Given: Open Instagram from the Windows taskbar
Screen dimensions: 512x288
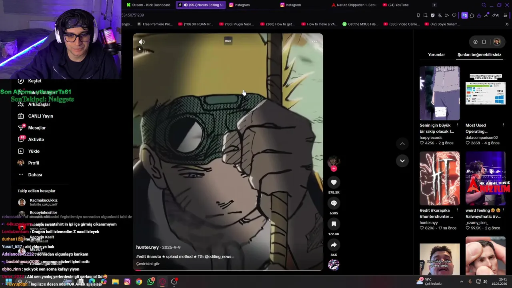Looking at the screenshot, I should (127, 282).
